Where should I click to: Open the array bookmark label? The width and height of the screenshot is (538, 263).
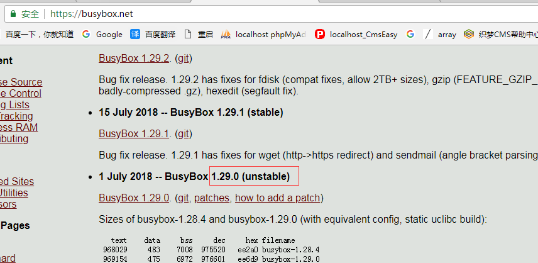click(x=447, y=35)
